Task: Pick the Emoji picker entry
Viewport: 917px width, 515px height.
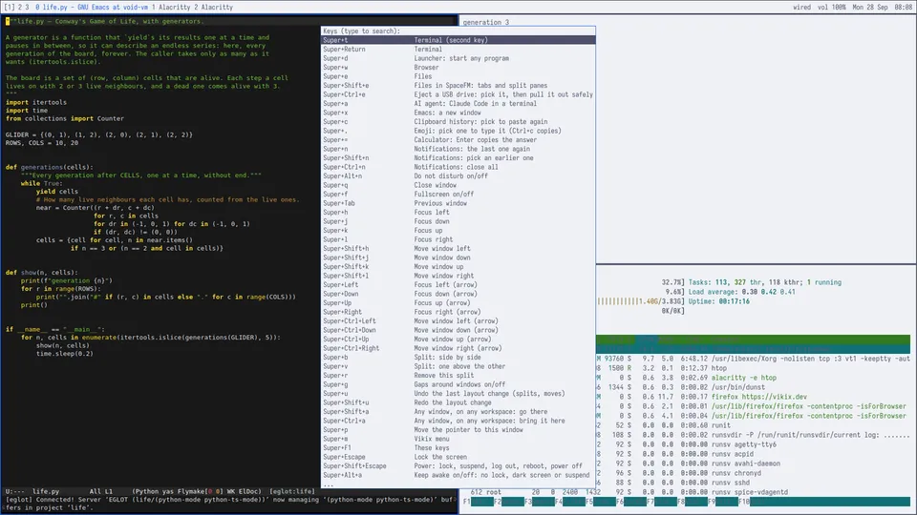Action: [458, 131]
